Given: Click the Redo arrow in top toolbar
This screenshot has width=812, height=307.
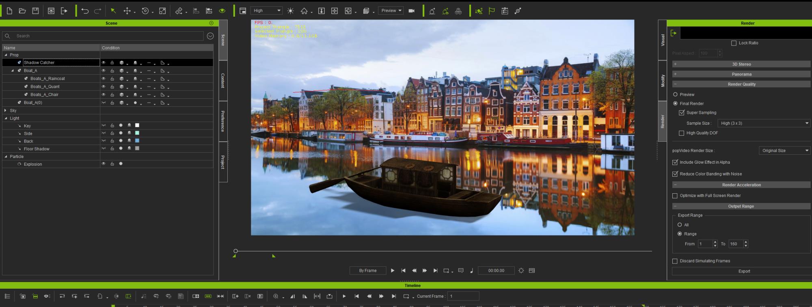Looking at the screenshot, I should point(97,11).
